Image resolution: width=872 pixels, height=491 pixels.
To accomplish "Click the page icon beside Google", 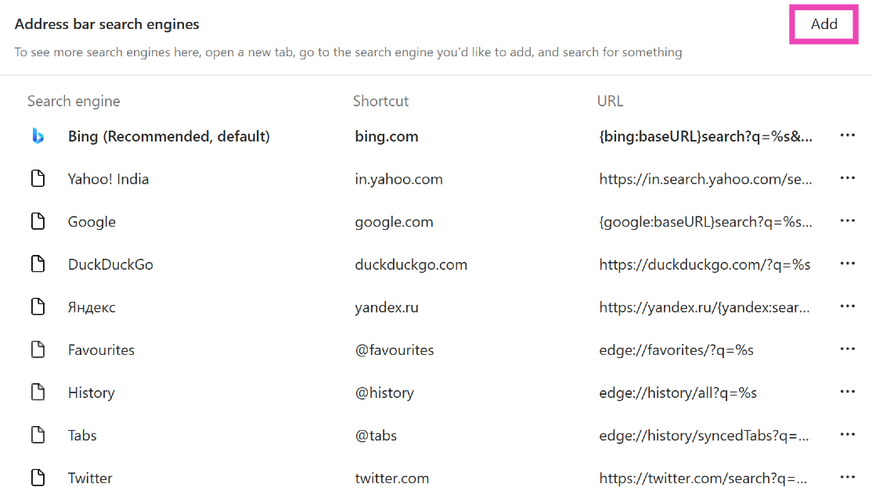I will tap(38, 221).
